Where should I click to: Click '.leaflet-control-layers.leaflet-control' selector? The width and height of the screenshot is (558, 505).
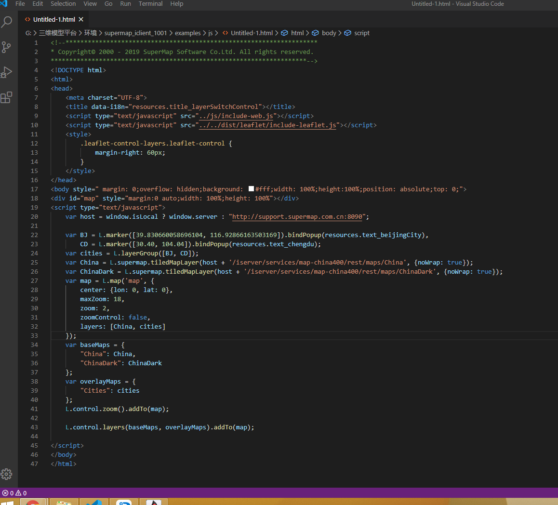click(152, 144)
